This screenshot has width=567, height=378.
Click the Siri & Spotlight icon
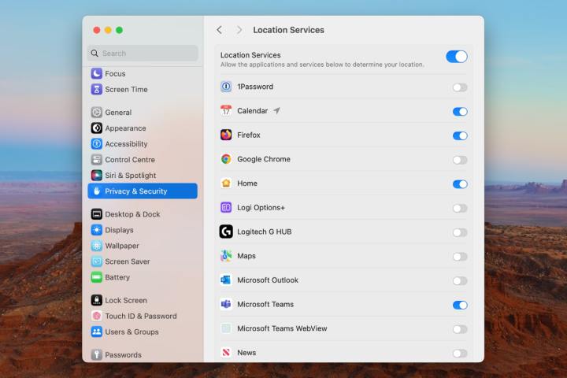point(97,176)
